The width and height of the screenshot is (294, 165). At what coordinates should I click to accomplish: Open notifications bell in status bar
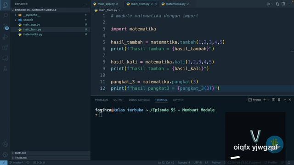289,163
